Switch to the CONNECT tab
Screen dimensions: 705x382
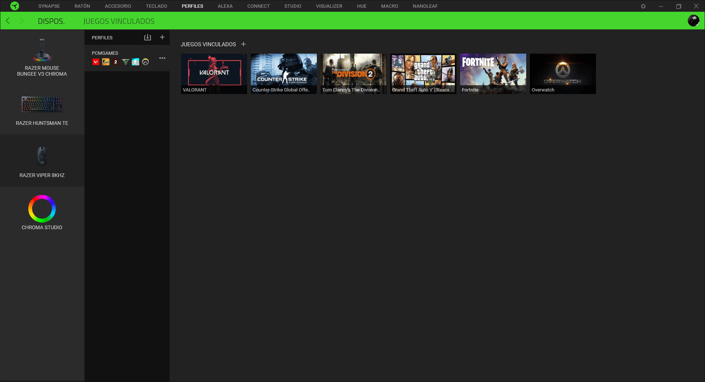click(x=258, y=6)
